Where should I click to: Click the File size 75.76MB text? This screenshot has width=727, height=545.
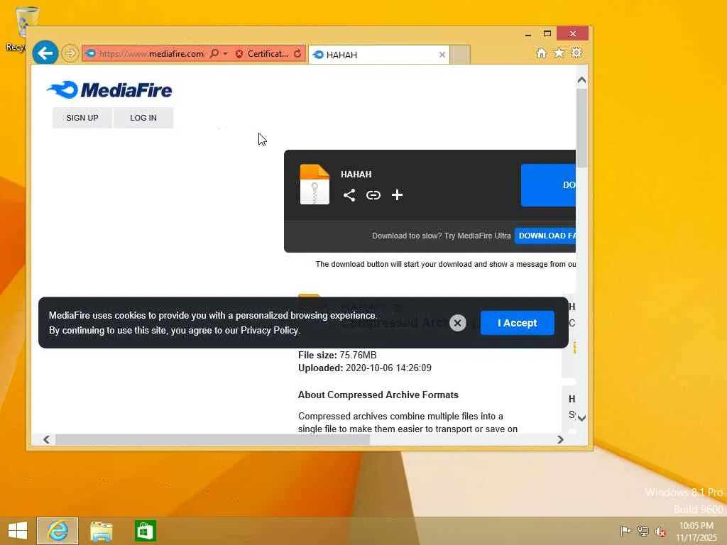(337, 355)
